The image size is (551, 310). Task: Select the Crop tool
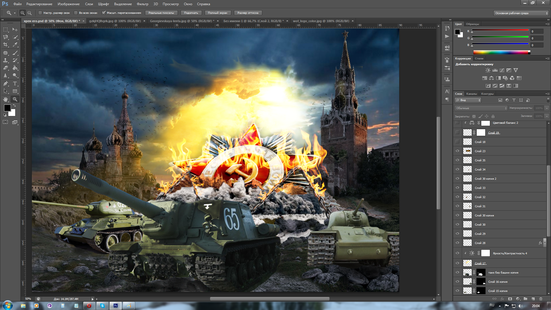coord(5,44)
